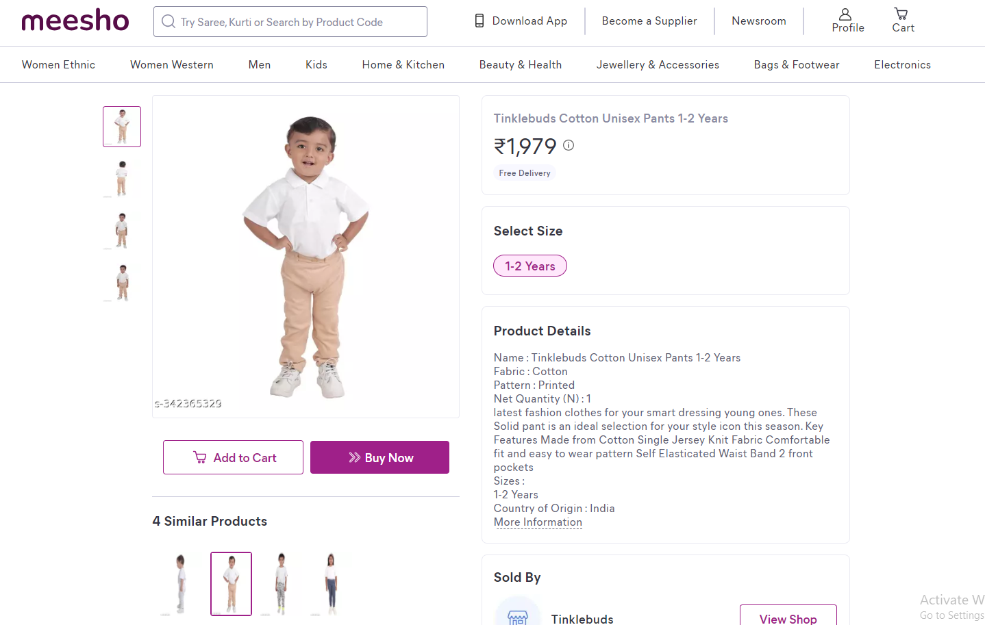985x625 pixels.
Task: Open the More Information link
Action: pos(538,522)
